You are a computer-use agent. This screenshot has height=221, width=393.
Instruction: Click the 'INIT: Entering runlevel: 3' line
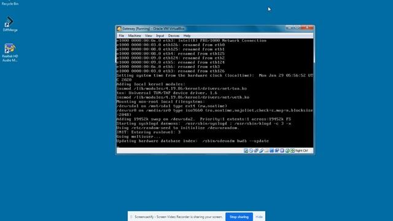pyautogui.click(x=149, y=133)
